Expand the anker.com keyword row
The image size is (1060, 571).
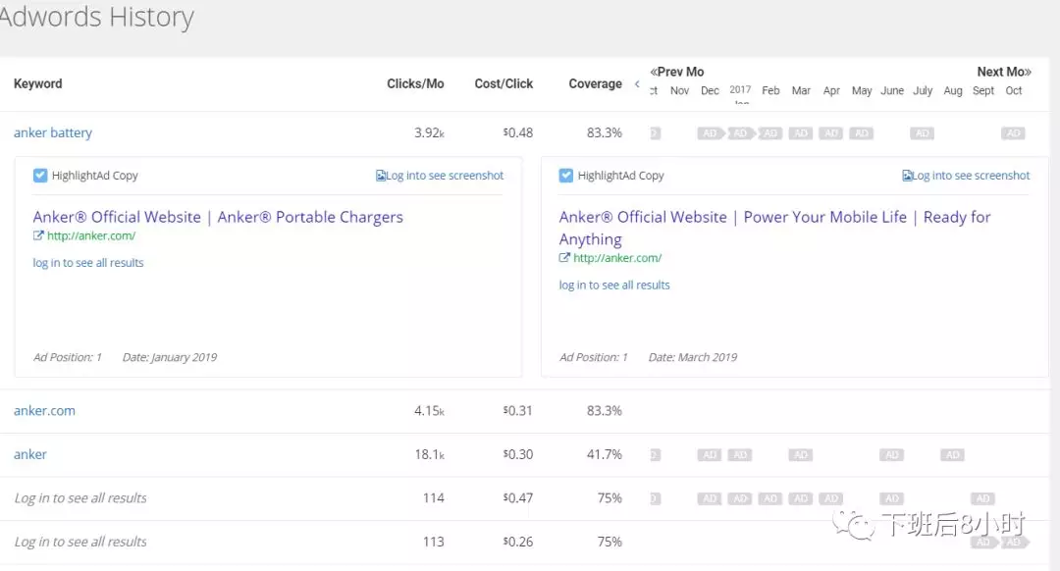(44, 411)
